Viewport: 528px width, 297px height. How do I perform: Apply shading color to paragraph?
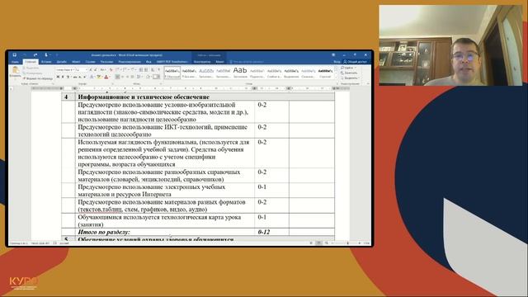(x=148, y=77)
